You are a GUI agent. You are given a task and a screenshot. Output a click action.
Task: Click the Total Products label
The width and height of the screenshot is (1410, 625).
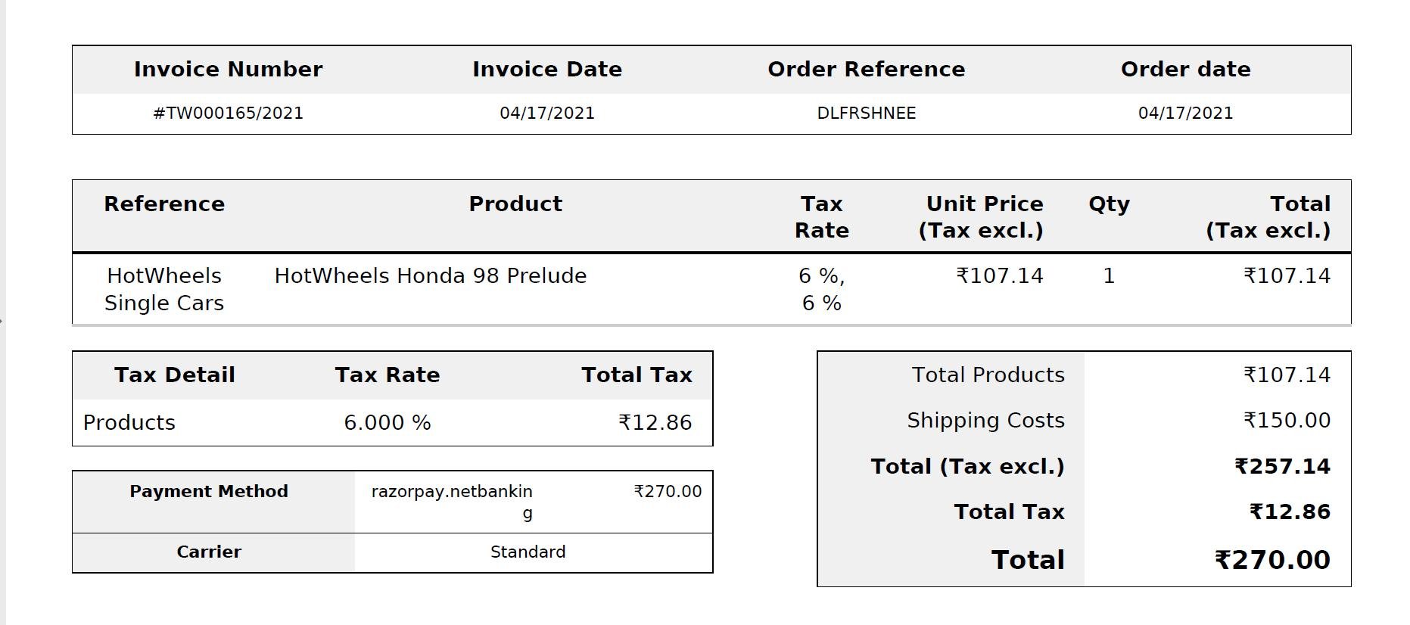pos(987,375)
